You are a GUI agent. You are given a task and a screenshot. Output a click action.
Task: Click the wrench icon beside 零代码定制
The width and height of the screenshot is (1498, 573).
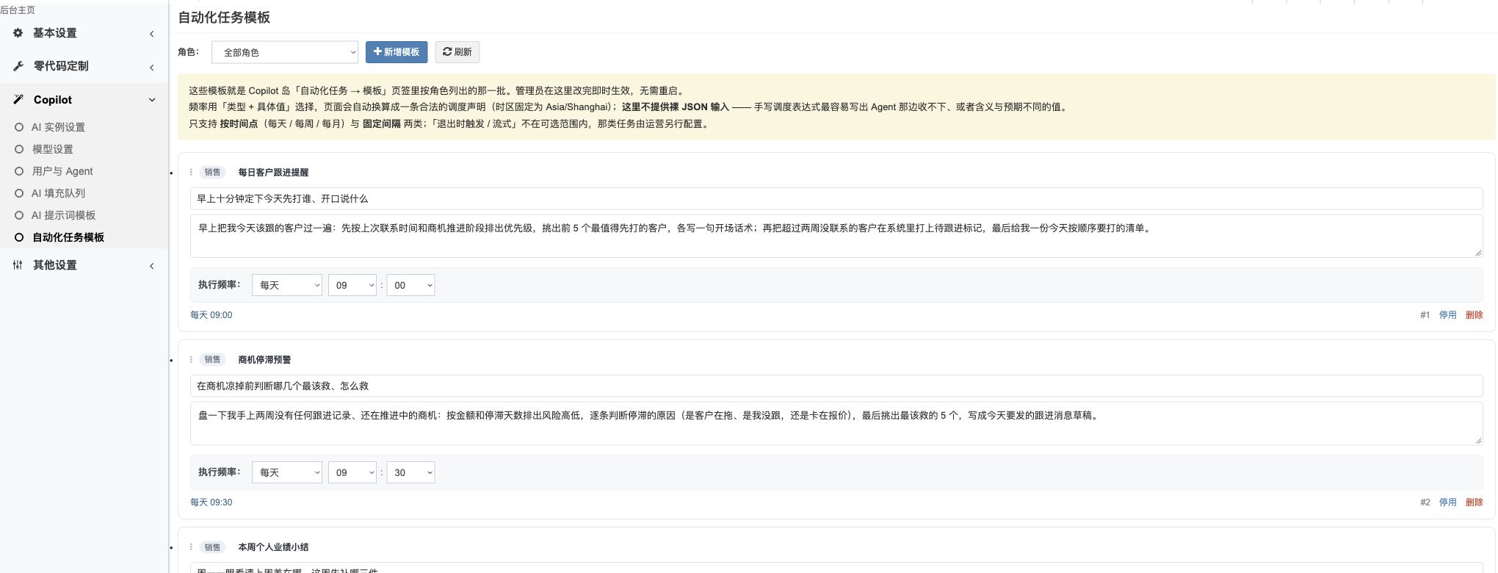pyautogui.click(x=18, y=66)
